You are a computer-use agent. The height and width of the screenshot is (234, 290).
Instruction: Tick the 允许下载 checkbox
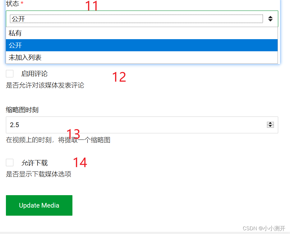click(x=10, y=163)
